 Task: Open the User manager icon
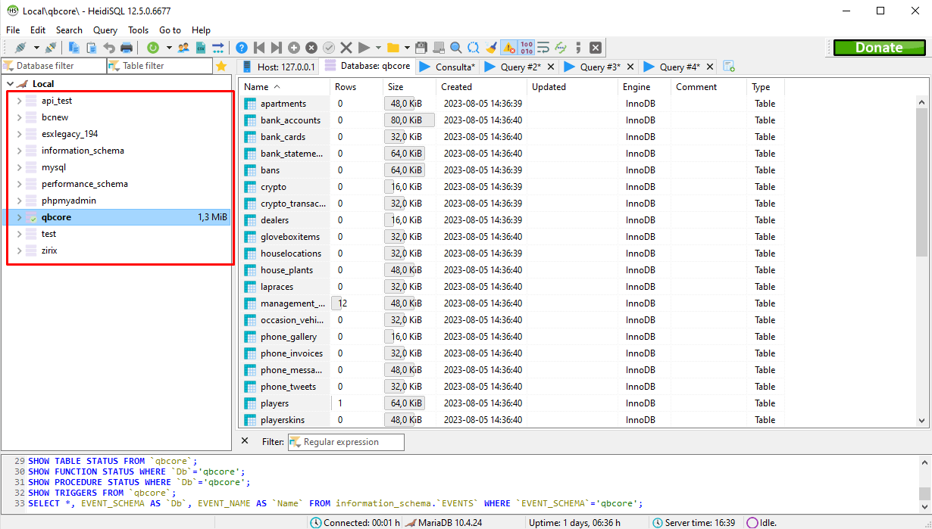coord(183,48)
